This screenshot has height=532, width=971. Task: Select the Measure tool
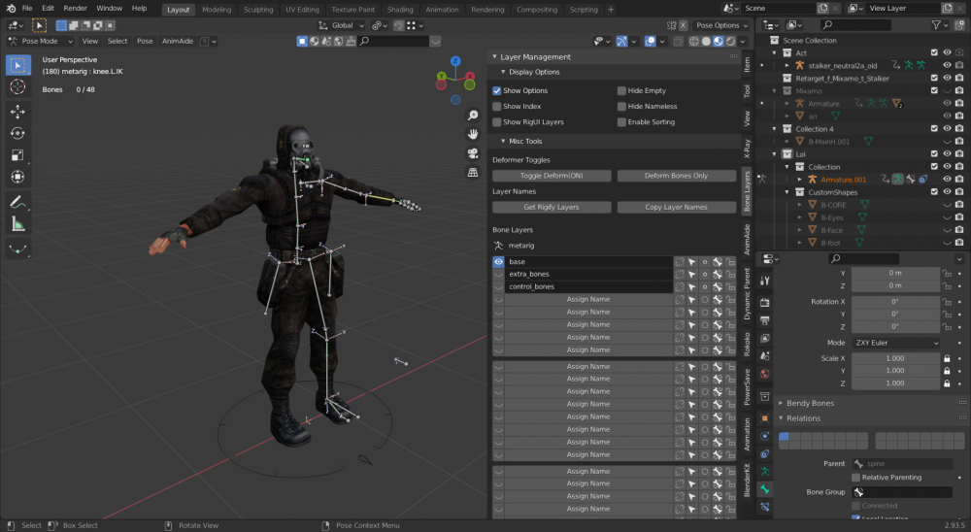point(17,225)
